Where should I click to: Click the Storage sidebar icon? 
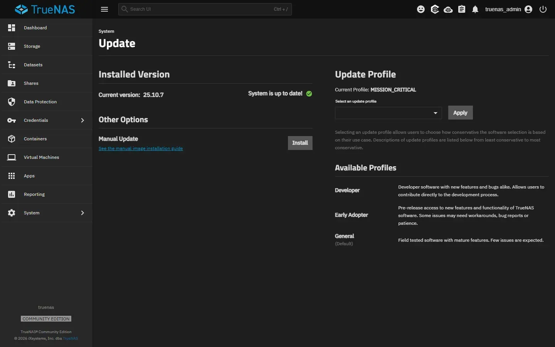[12, 46]
